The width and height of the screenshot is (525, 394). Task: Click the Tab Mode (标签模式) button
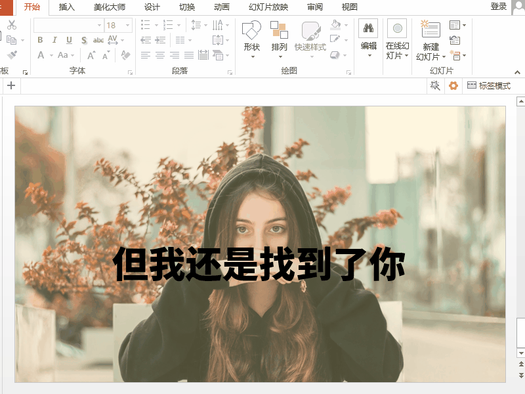(489, 86)
